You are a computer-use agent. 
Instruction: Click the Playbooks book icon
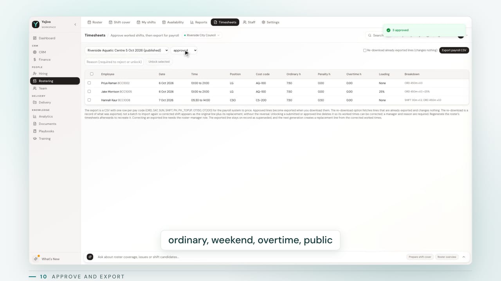[35, 132]
